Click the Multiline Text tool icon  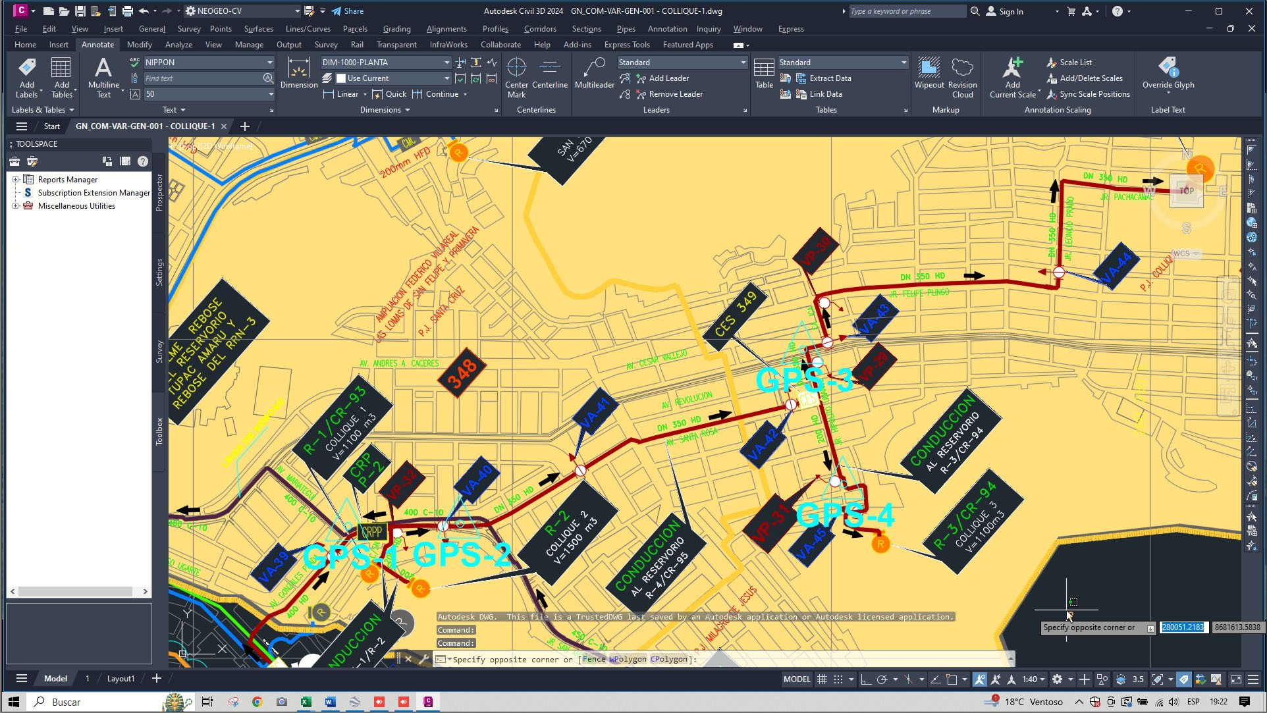point(103,68)
